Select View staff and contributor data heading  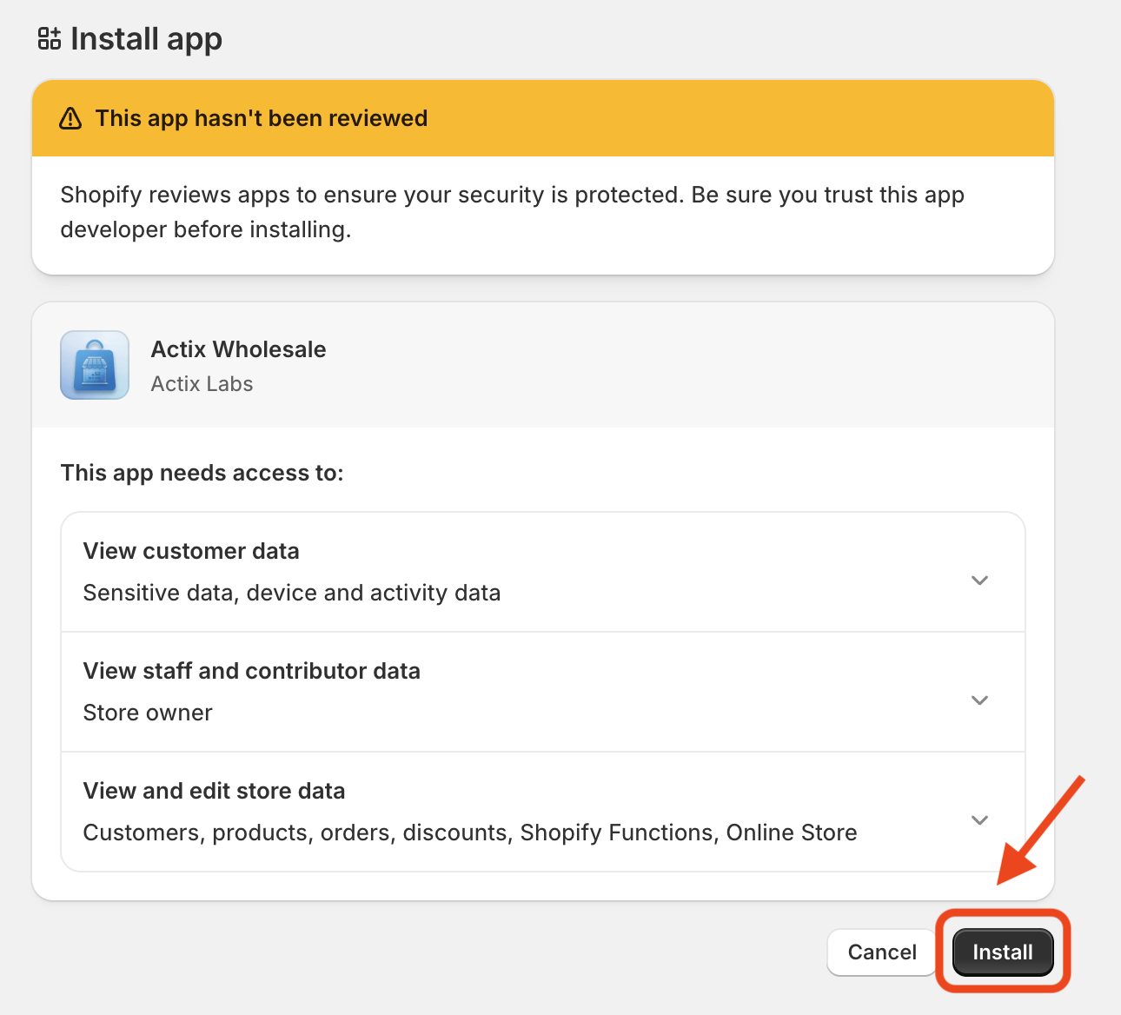coord(251,671)
